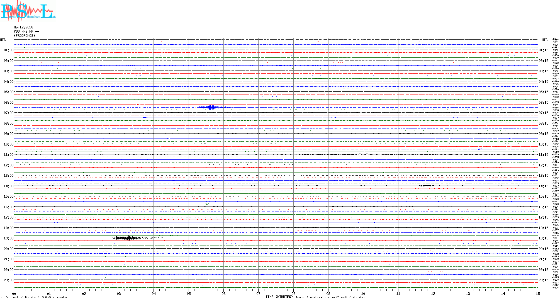
Task: Click minute marker 15 at axis end
Action: tap(537, 293)
